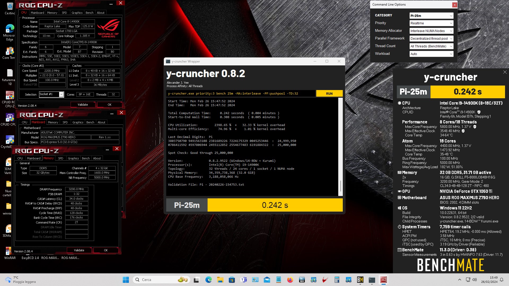Select CPU tab in middle CPU-Z window
The height and width of the screenshot is (286, 509).
[25, 122]
